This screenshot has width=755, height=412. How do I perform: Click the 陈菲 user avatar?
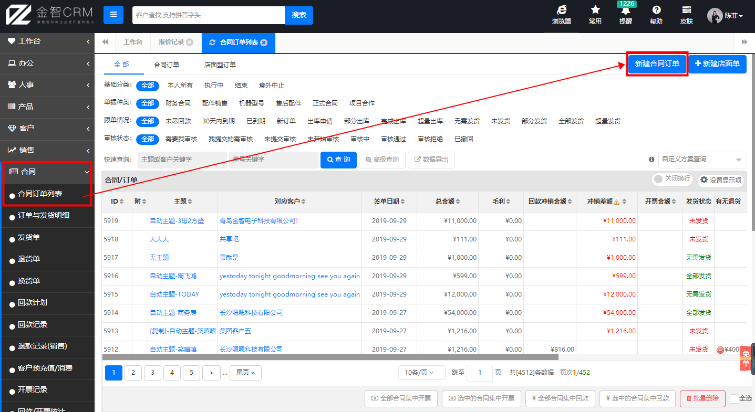point(715,16)
